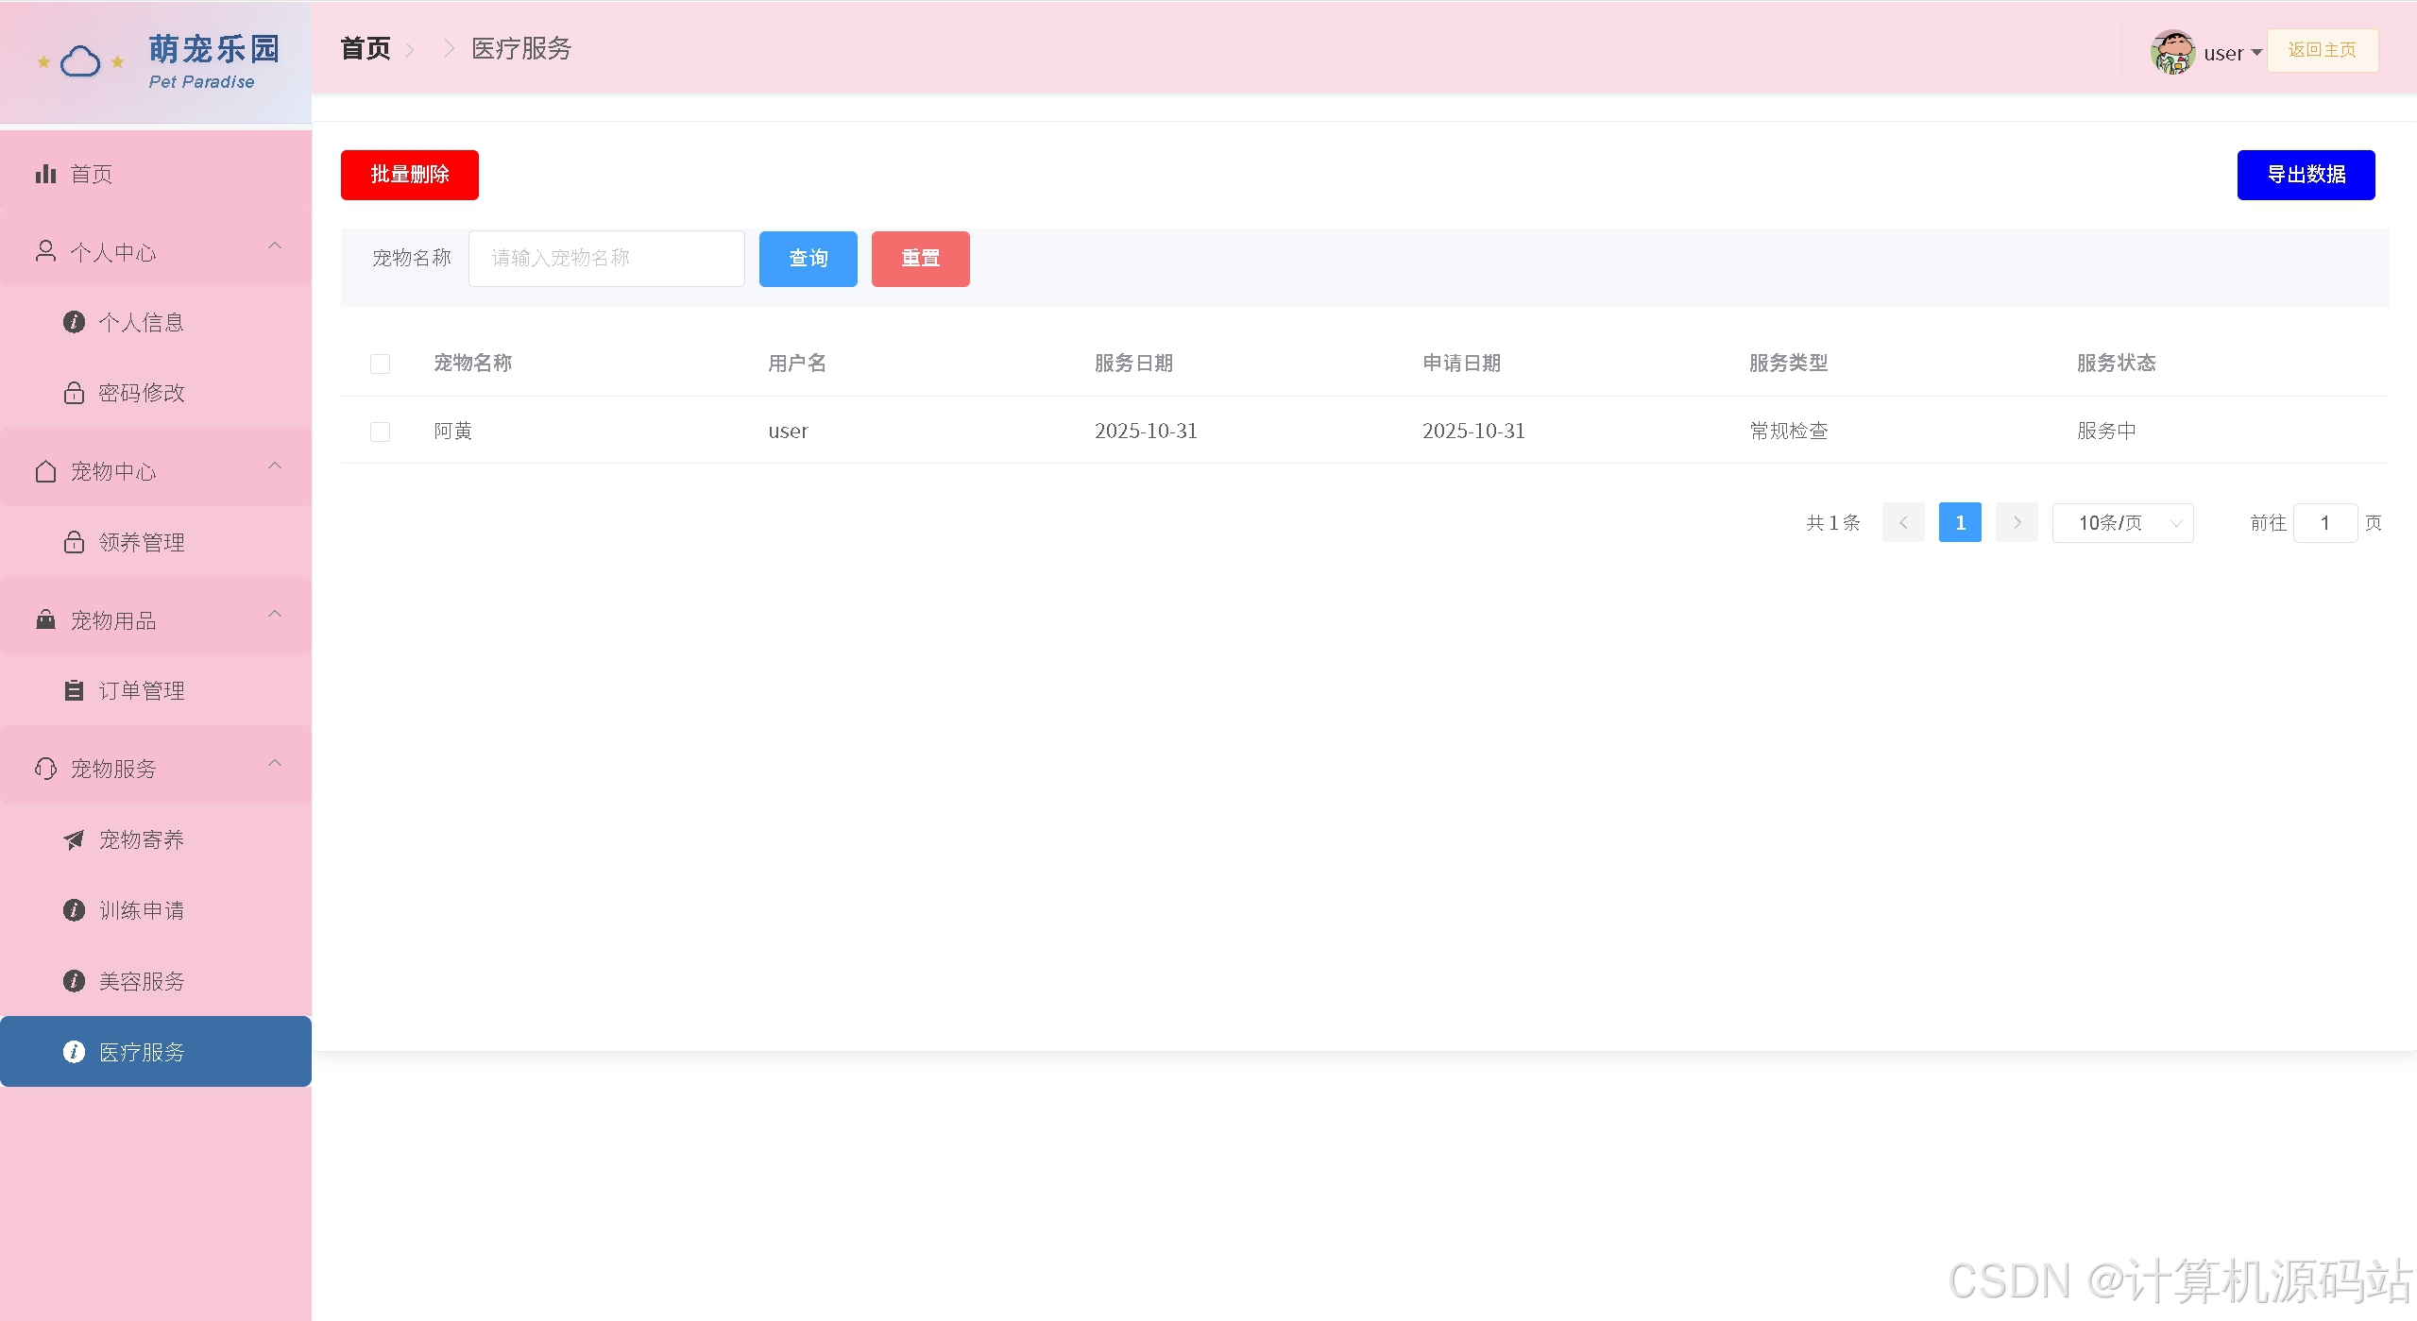
Task: Toggle the select-all header checkbox
Action: [x=380, y=364]
